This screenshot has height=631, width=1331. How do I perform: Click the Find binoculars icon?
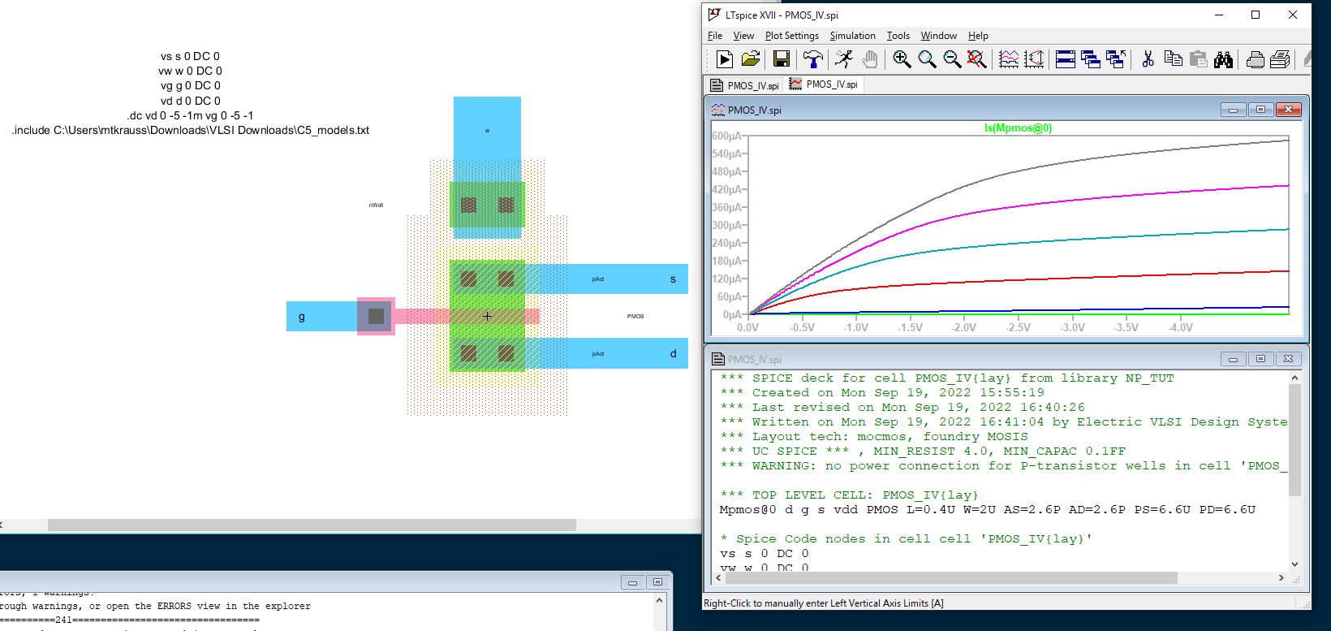(1223, 59)
